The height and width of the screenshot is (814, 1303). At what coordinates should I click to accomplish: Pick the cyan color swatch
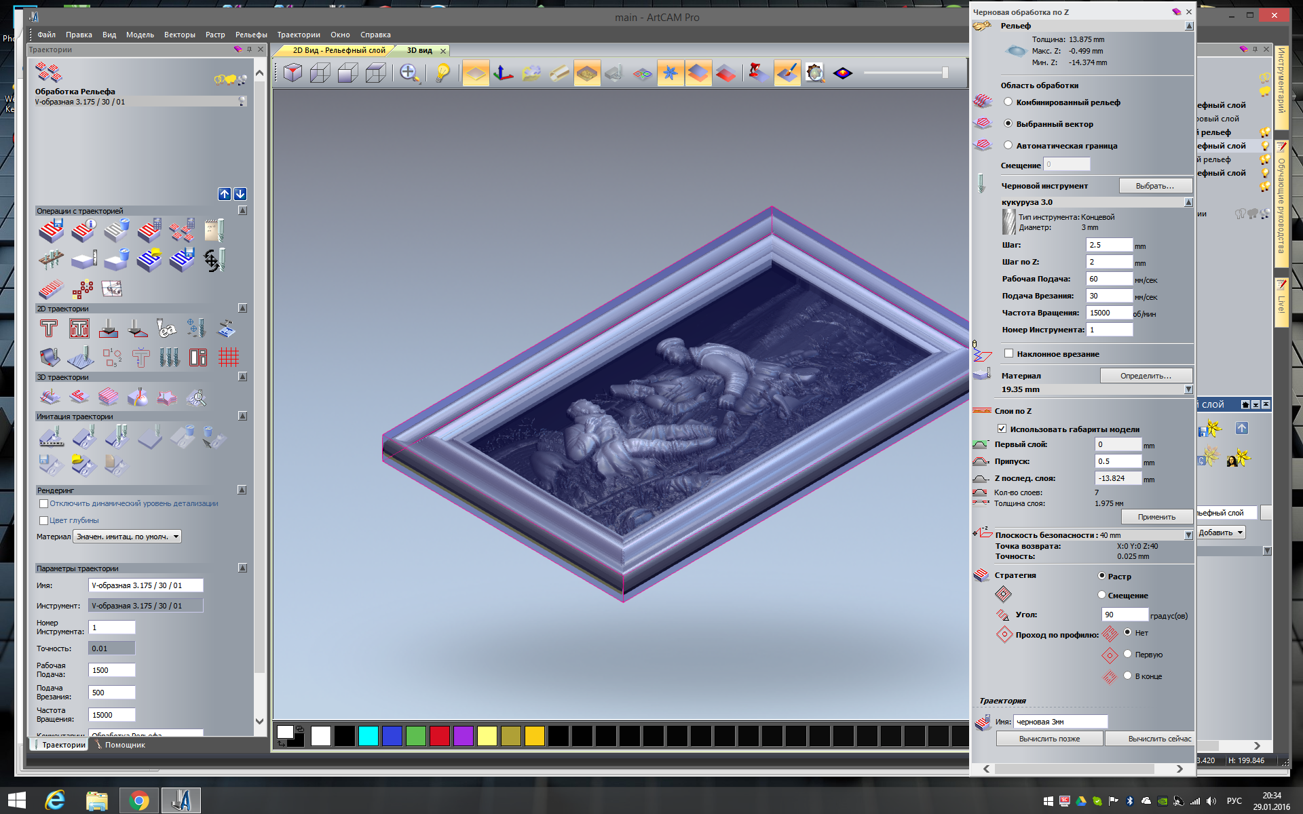click(x=368, y=736)
